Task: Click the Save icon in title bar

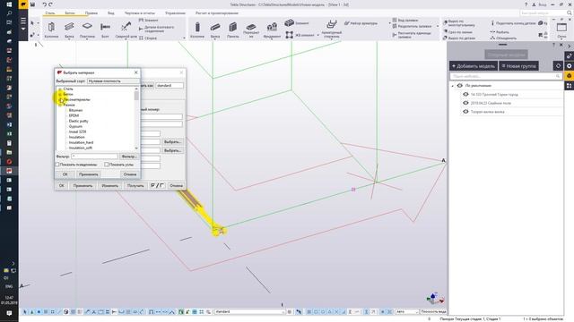Action: pos(32,4)
